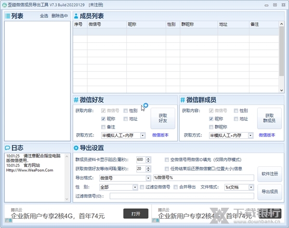Enable 空微信号用微信ID填充 option
The width and height of the screenshot is (289, 228).
[x=167, y=160]
